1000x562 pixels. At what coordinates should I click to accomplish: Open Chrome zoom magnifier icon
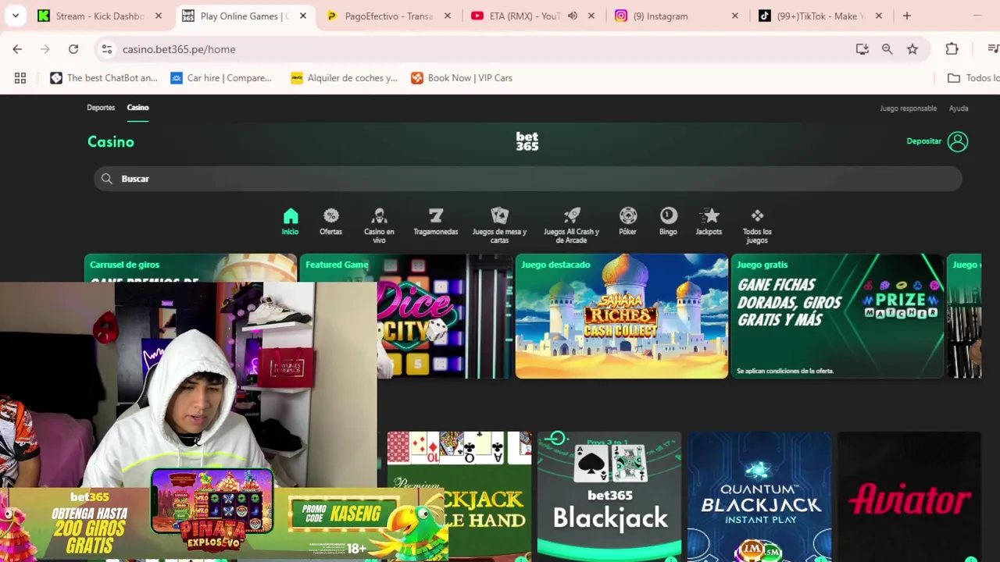pos(887,49)
